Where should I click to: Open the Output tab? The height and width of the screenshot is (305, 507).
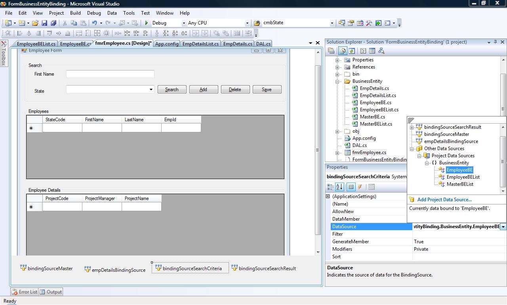pyautogui.click(x=51, y=292)
